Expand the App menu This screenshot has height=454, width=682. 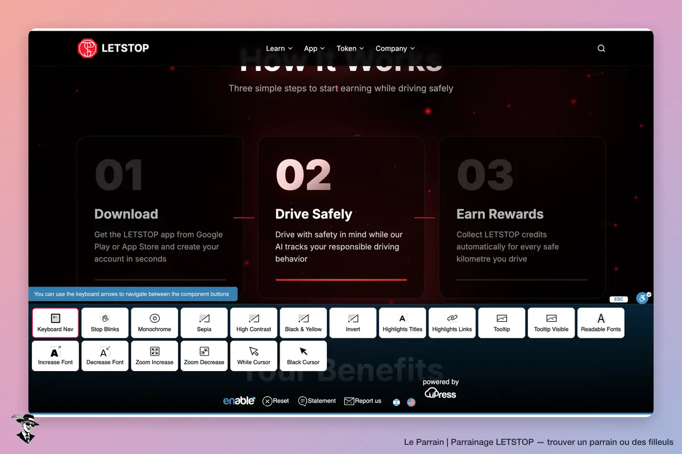coord(314,48)
